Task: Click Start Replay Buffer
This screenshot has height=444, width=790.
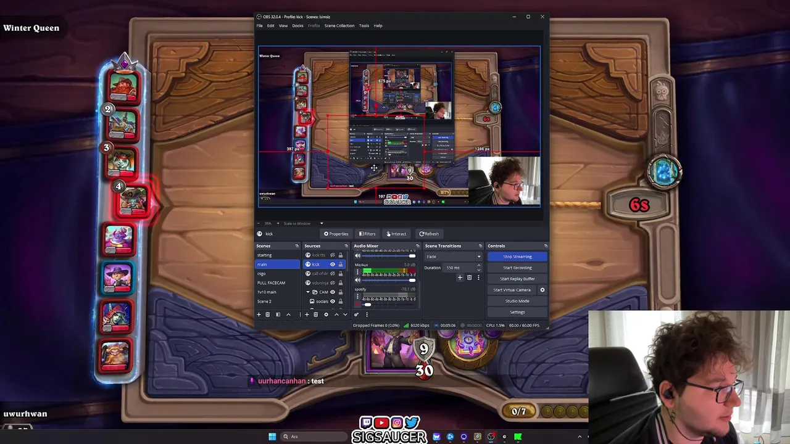Action: coord(517,279)
